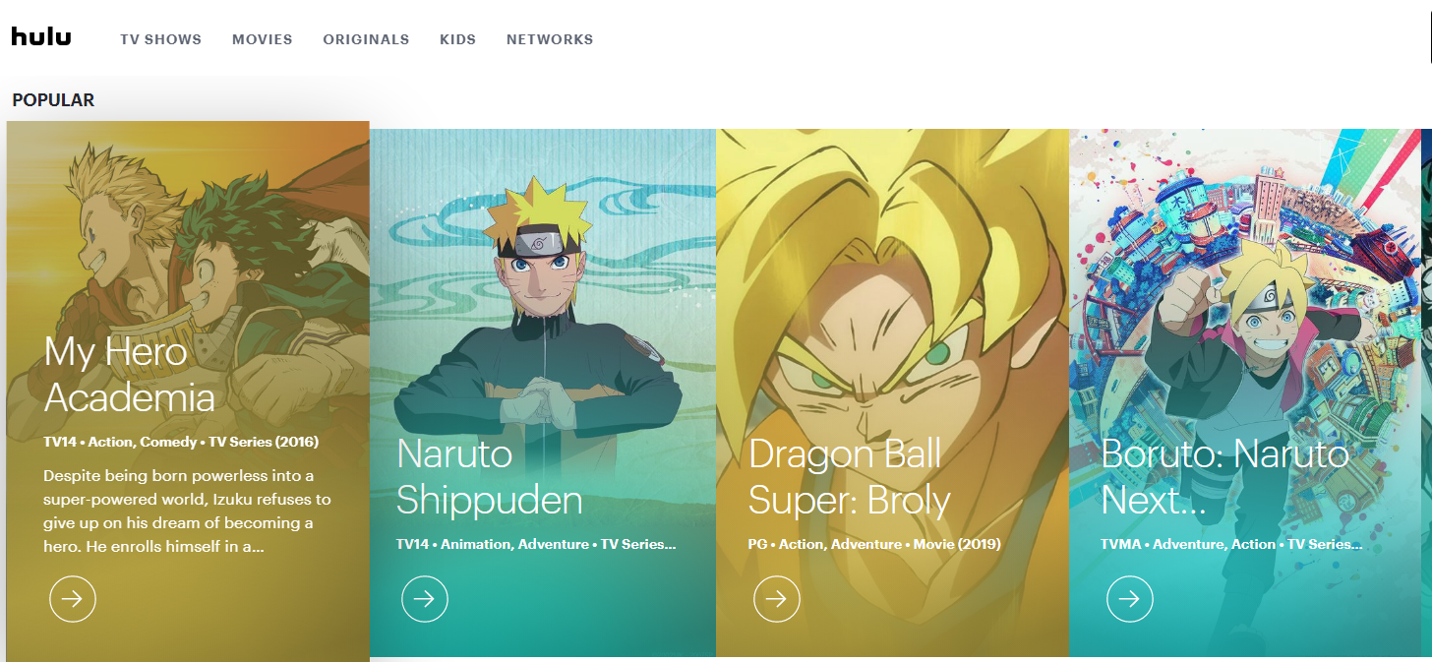Open the Boruto: Naruto Next... title
1432x662 pixels.
1225,477
